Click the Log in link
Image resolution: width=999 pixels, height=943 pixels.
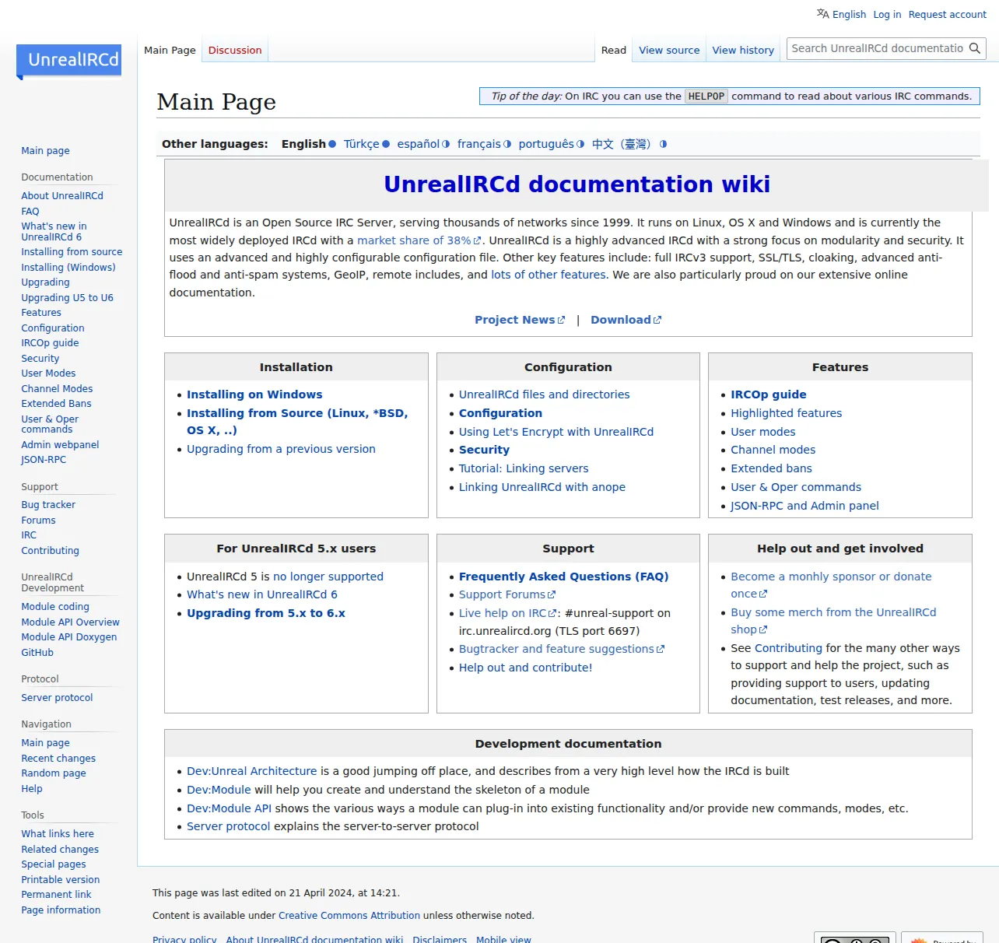(887, 14)
